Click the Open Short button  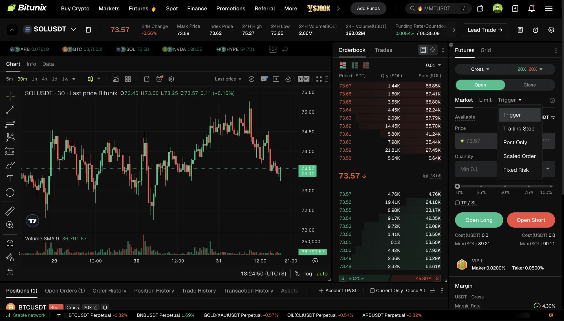pyautogui.click(x=531, y=220)
